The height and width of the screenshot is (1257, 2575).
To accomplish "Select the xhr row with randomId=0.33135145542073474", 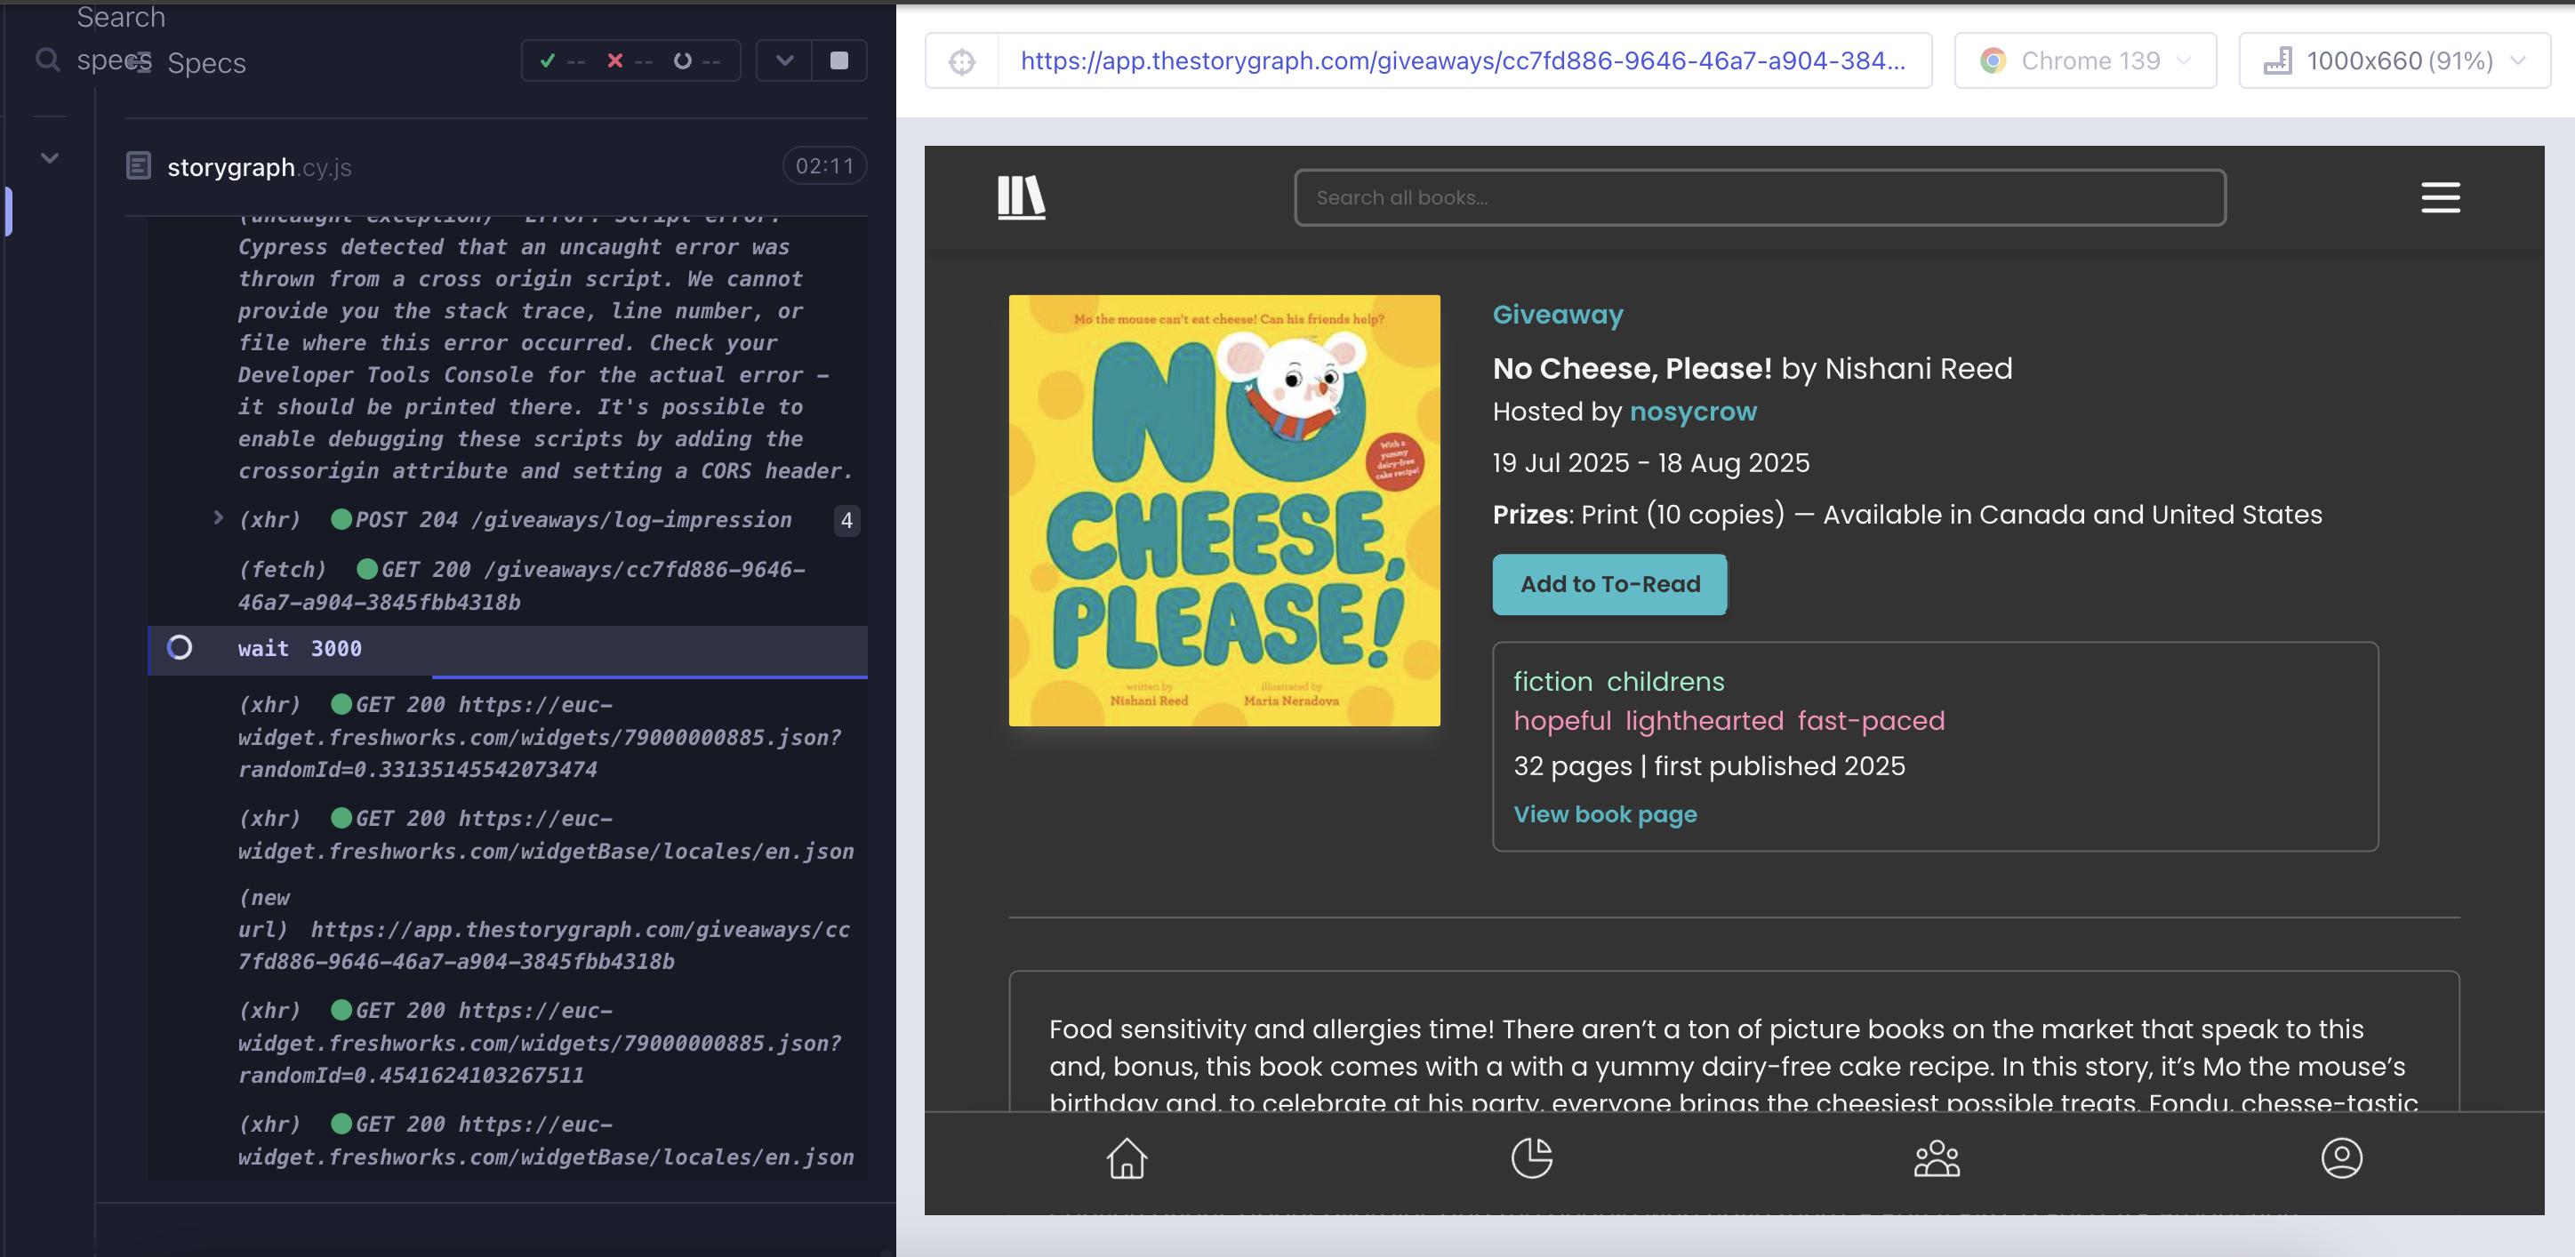I will (508, 736).
